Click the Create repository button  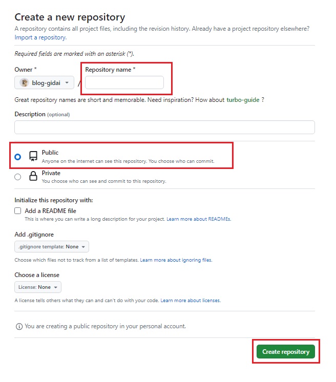click(286, 352)
